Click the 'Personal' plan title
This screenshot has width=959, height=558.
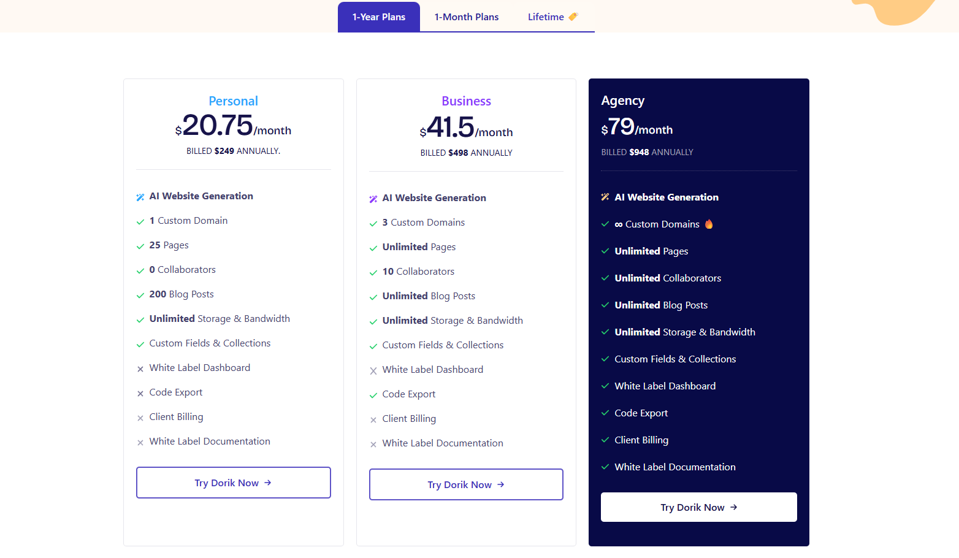click(x=233, y=101)
